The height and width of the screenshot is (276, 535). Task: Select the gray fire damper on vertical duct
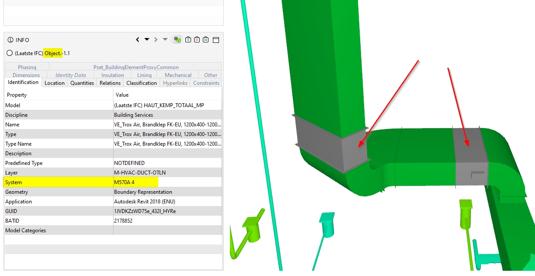click(328, 144)
